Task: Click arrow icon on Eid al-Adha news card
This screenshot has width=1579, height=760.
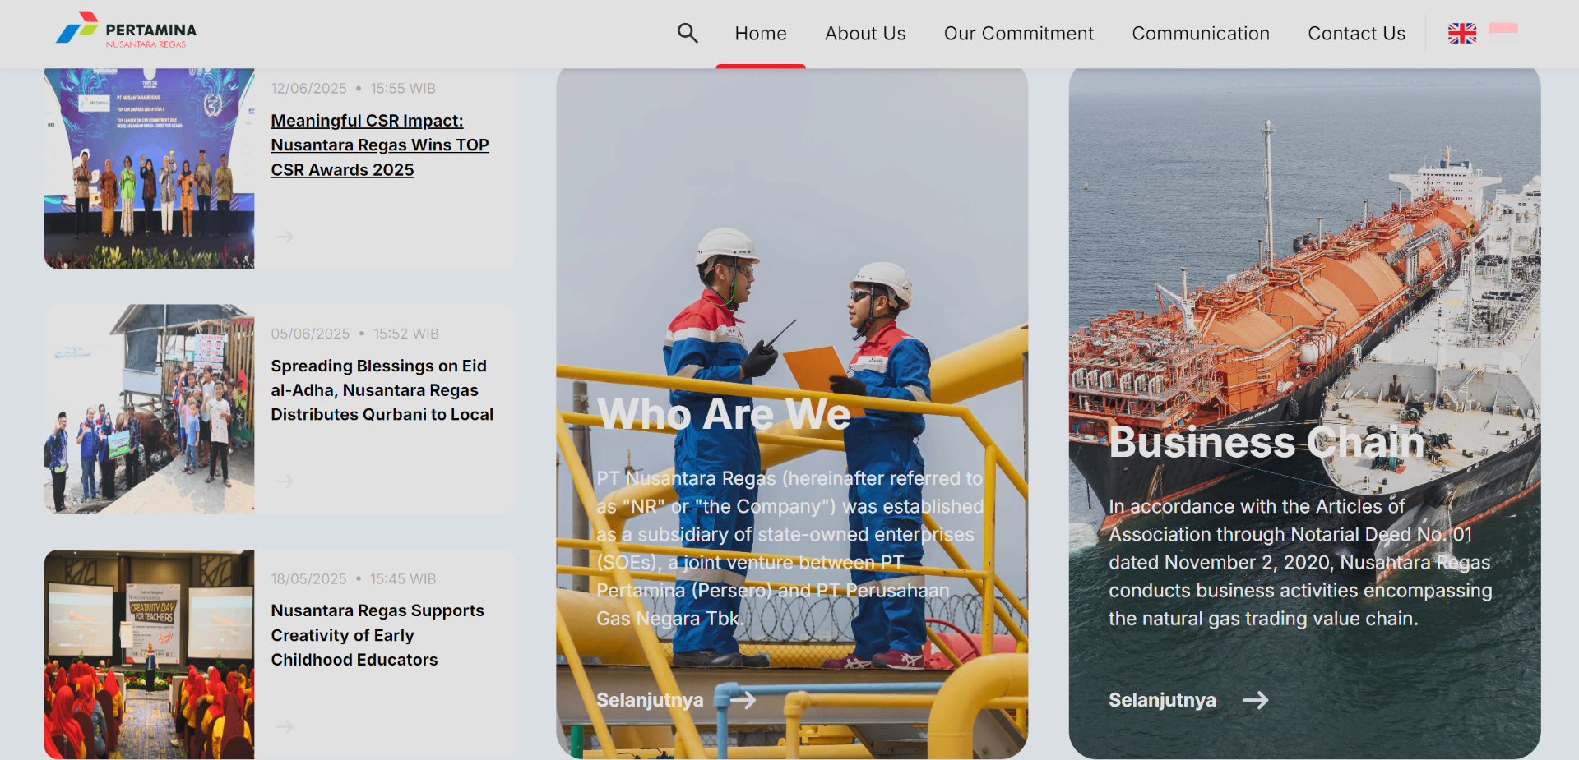Action: 285,481
